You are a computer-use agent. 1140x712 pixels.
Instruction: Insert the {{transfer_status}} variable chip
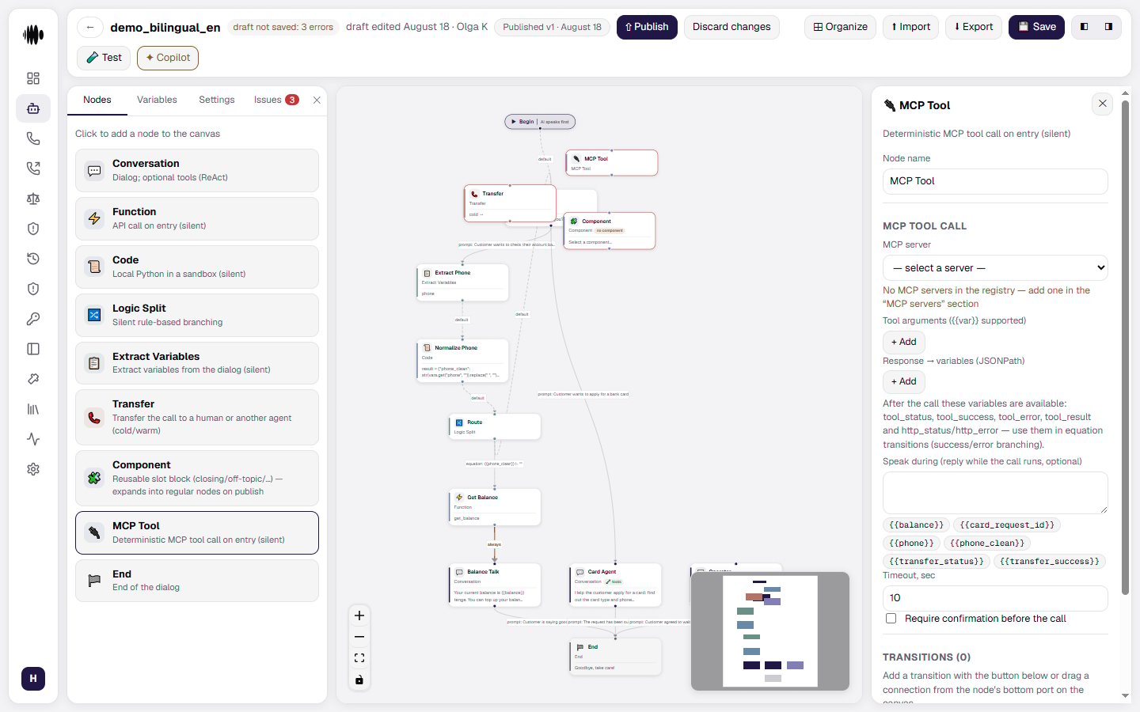coord(937,562)
